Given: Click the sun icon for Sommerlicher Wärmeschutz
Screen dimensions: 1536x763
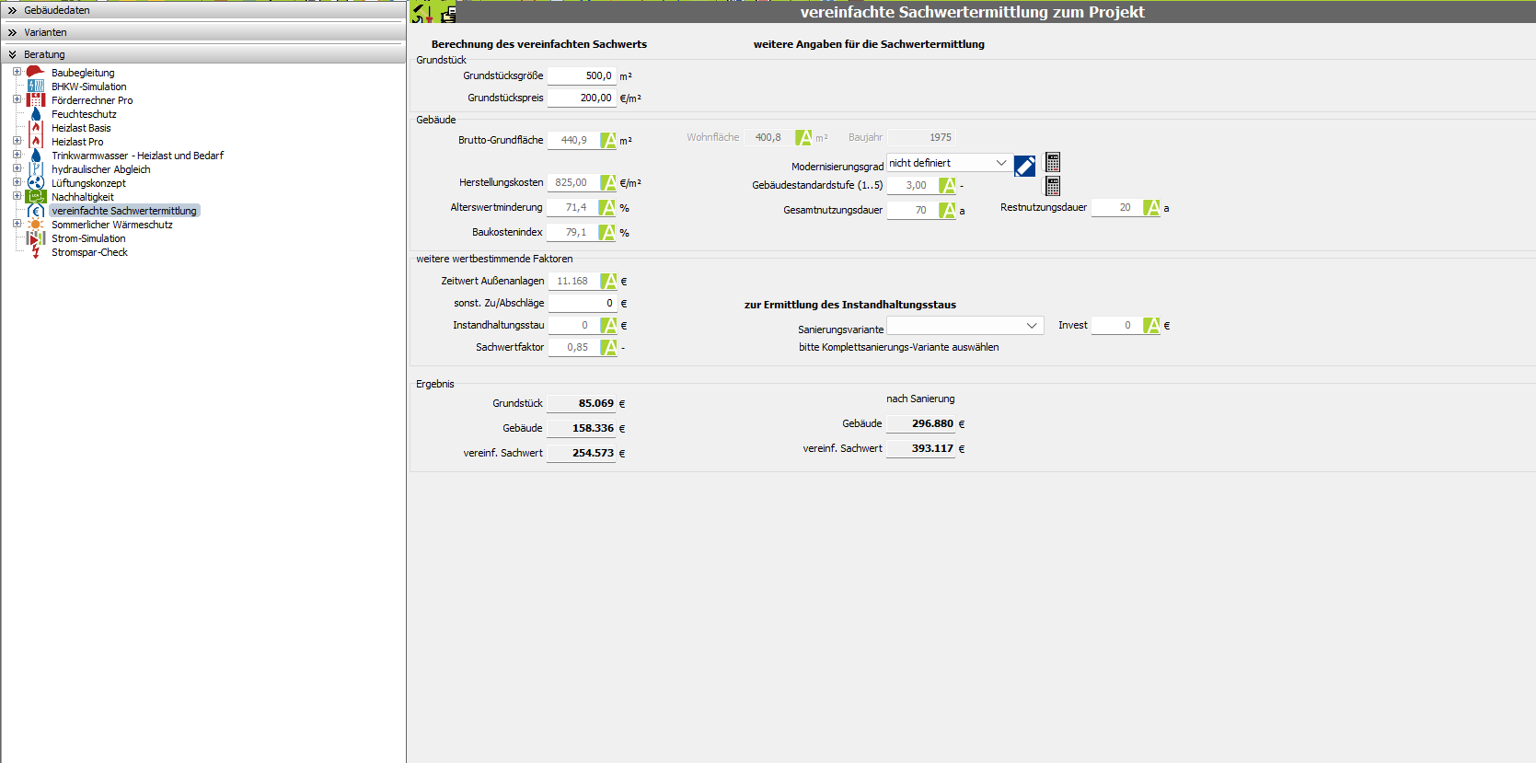Looking at the screenshot, I should pos(36,224).
